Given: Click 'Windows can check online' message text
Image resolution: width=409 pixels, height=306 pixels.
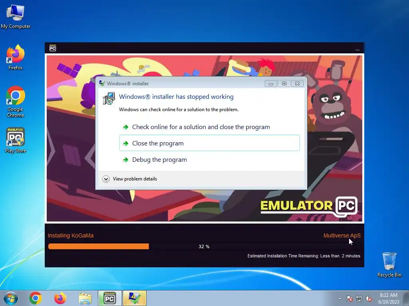Looking at the screenshot, I should (179, 110).
